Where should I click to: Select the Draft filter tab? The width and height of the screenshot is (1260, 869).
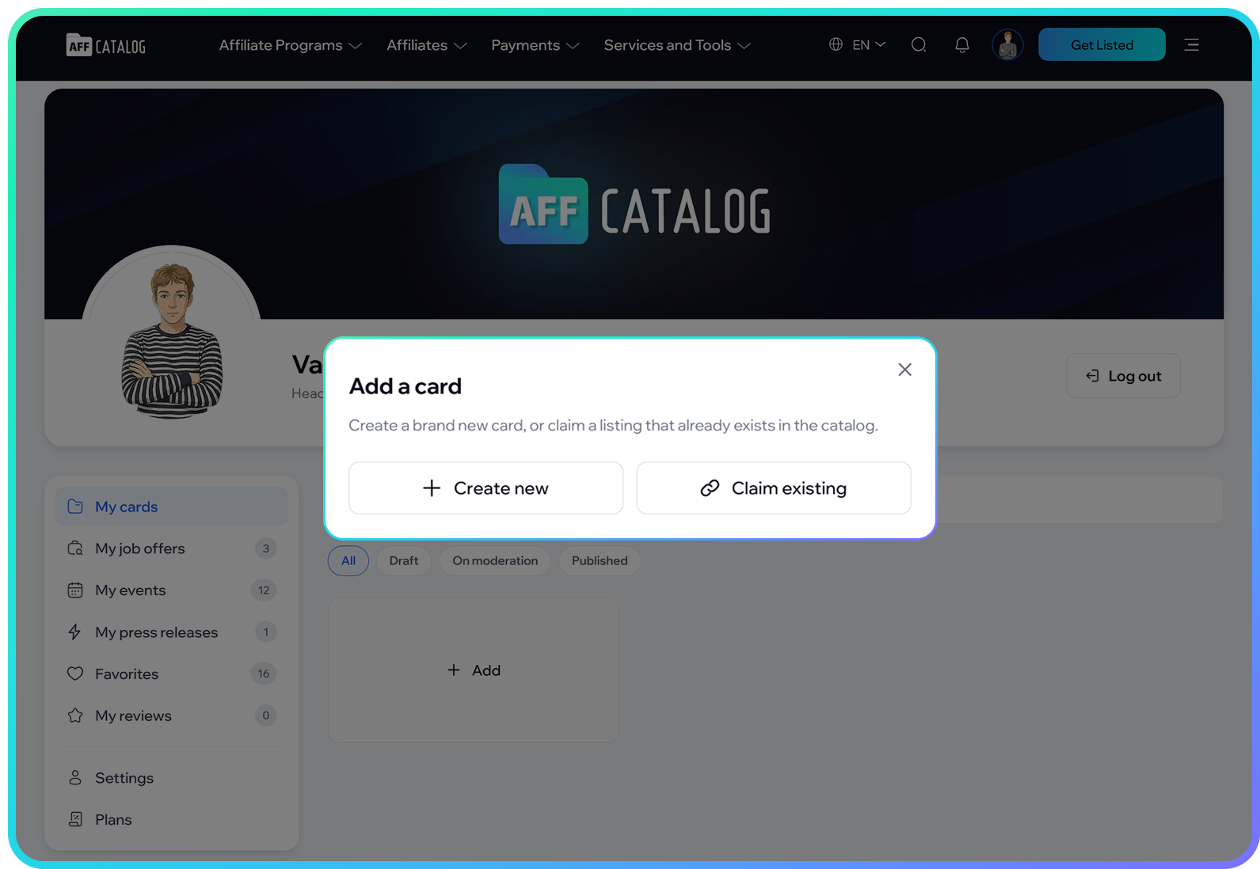[404, 560]
